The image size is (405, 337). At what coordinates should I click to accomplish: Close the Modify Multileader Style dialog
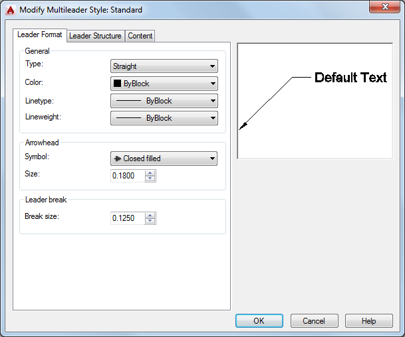click(x=384, y=7)
